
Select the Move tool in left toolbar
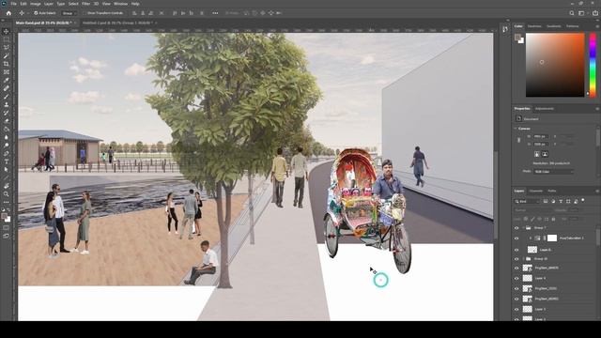click(x=6, y=31)
